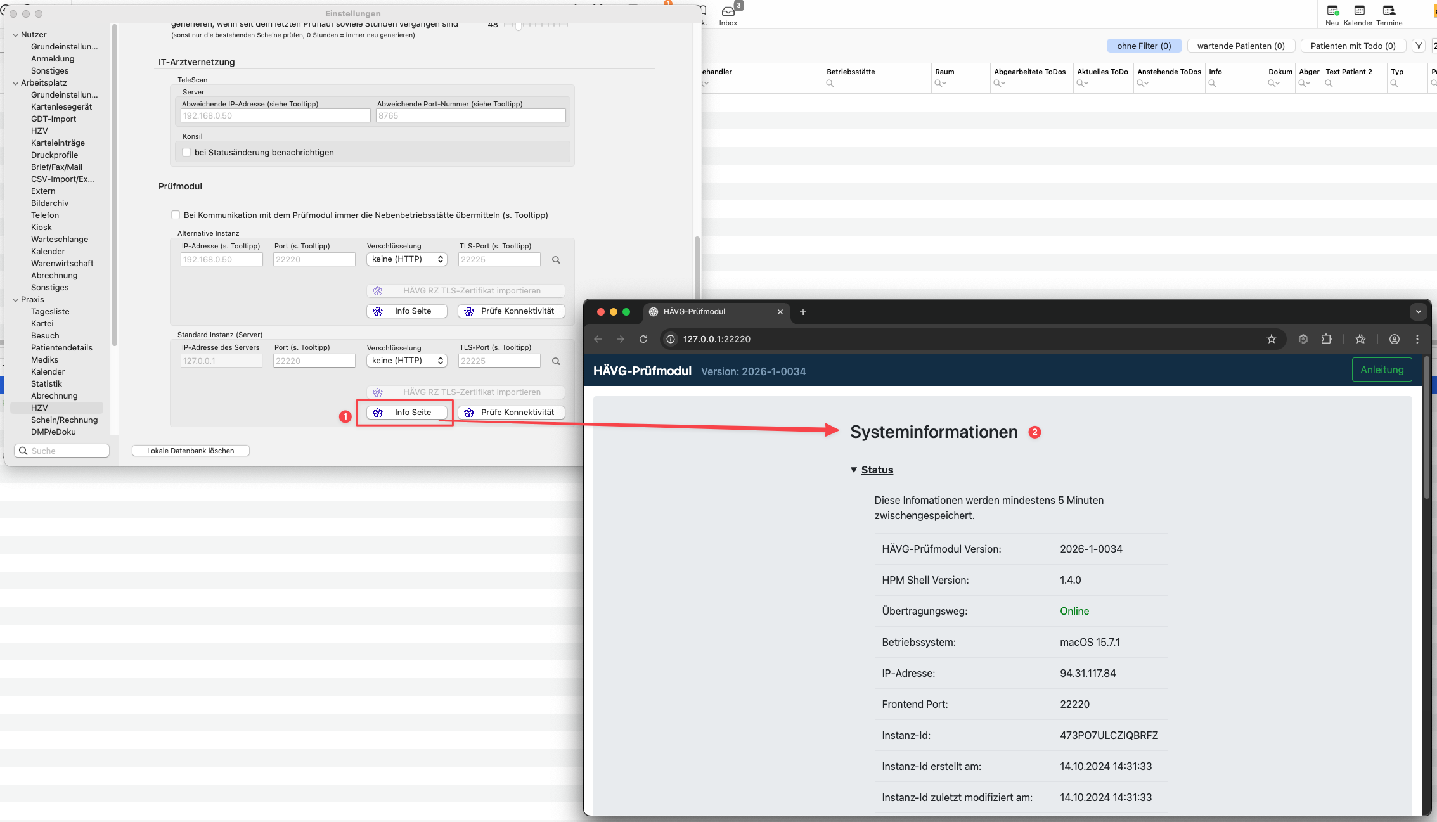Click the green Anleitung button
The height and width of the screenshot is (822, 1437).
(1382, 369)
